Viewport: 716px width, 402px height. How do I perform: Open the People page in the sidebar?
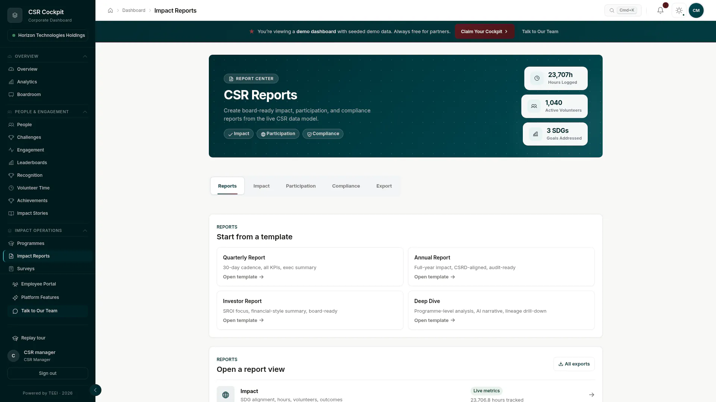[48, 125]
